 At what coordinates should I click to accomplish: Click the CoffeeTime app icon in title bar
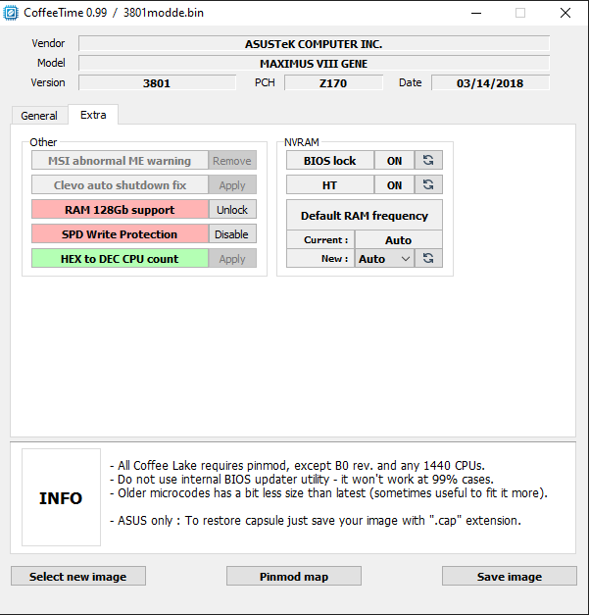point(11,13)
